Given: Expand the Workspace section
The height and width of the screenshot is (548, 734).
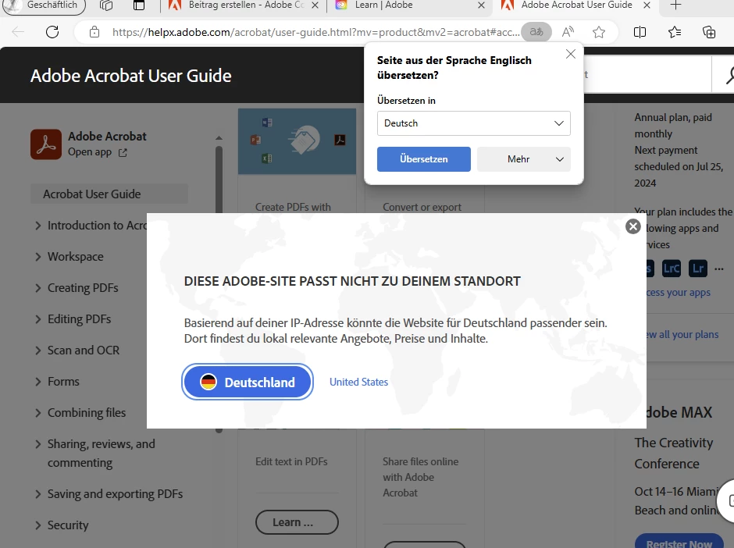Looking at the screenshot, I should (38, 257).
